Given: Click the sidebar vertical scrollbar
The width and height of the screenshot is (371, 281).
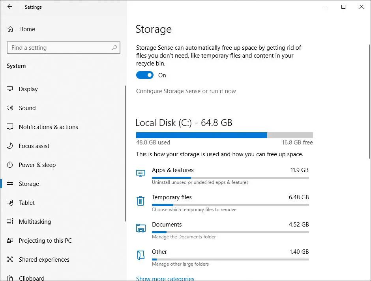Looking at the screenshot, I should click(x=126, y=154).
